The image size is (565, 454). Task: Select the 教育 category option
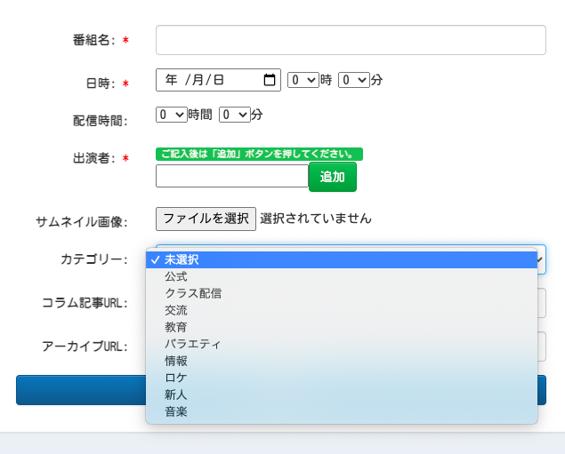click(x=342, y=327)
